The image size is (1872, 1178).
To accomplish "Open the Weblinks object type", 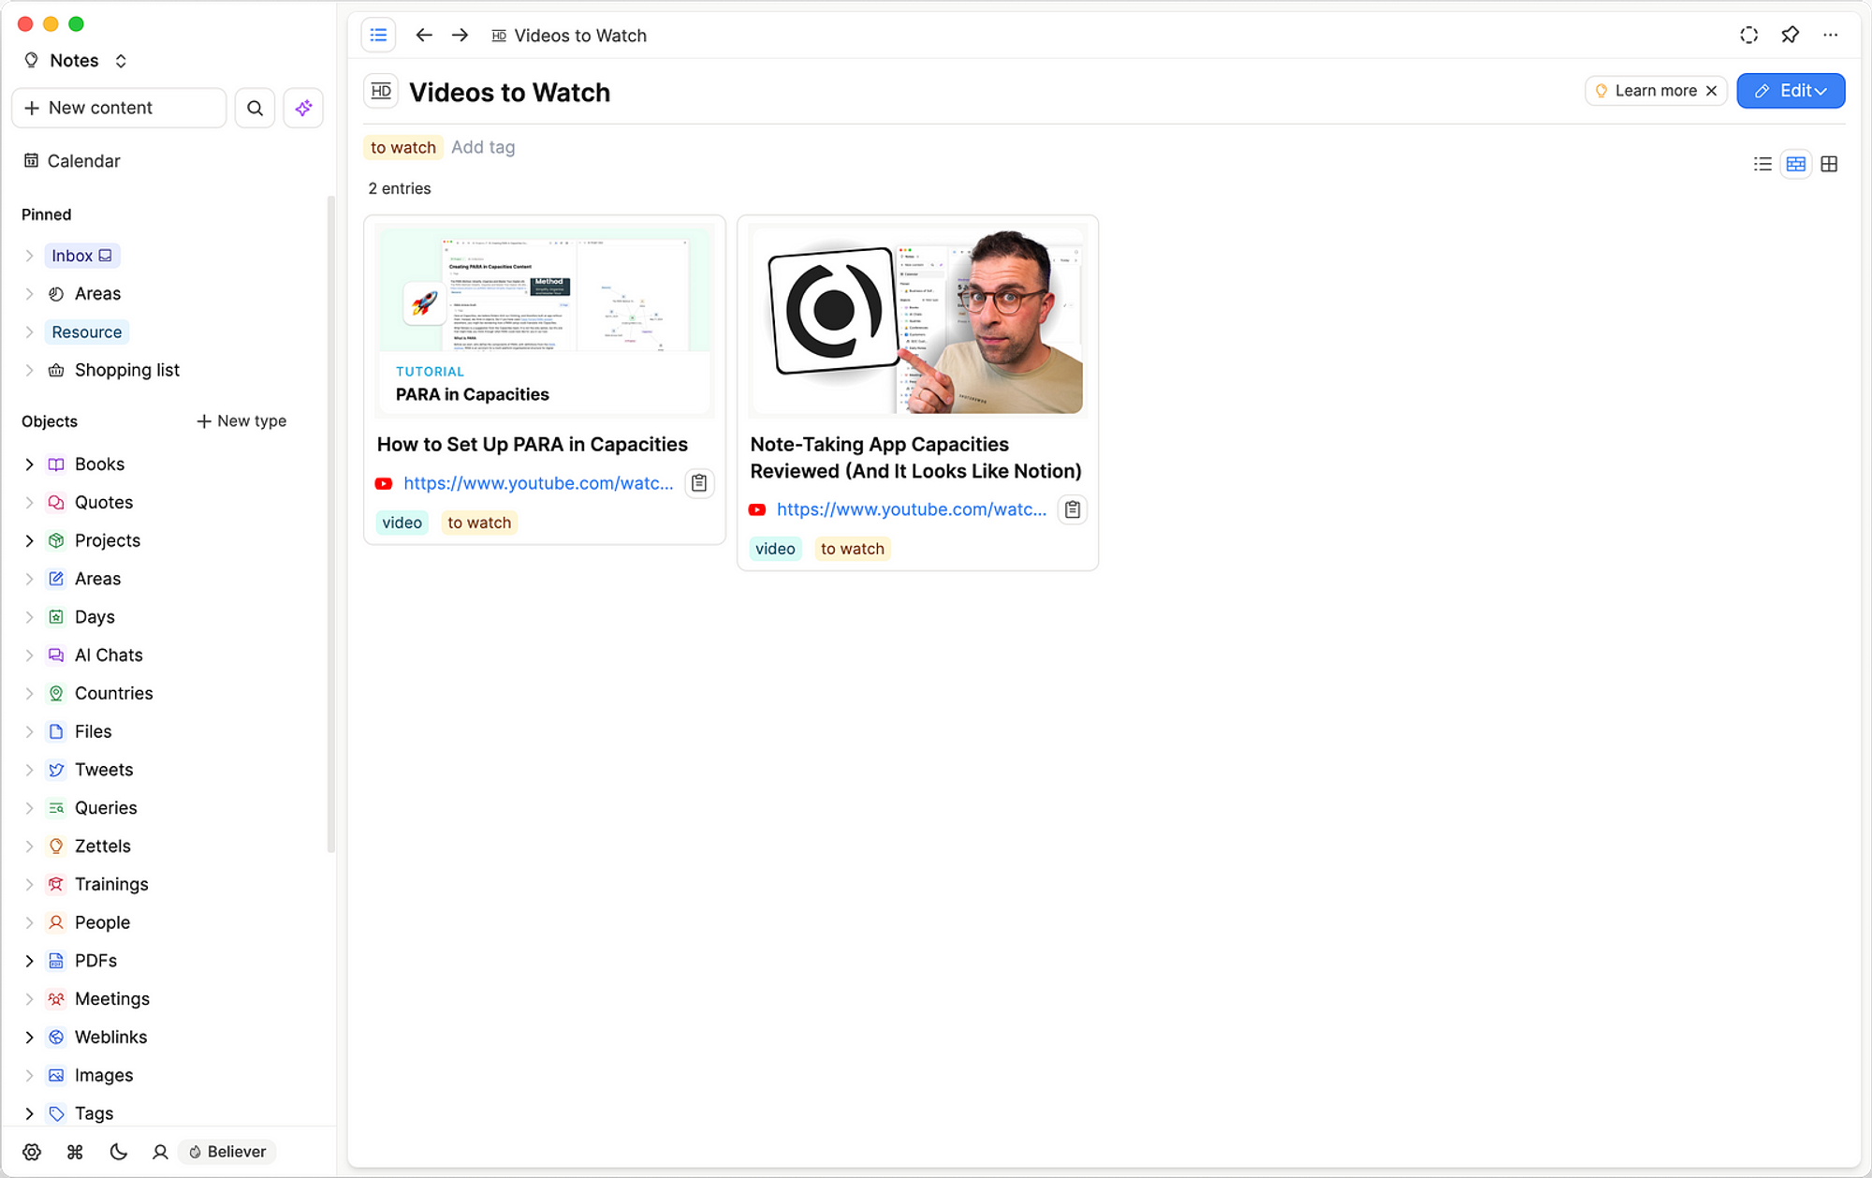I will 110,1038.
